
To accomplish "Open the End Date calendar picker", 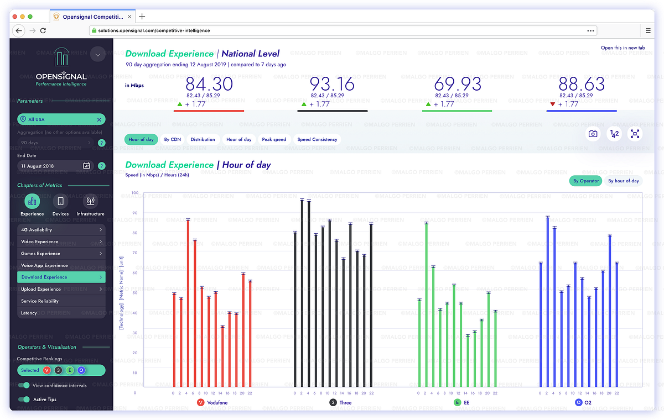I will click(x=86, y=165).
